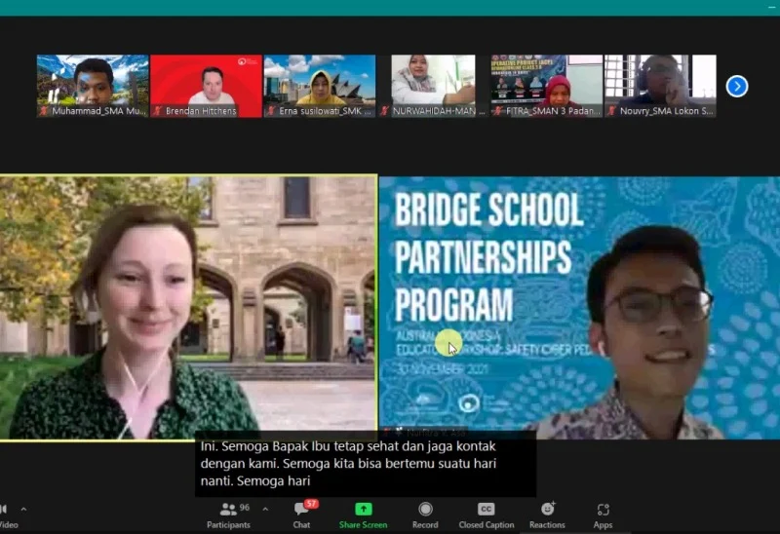Image resolution: width=780 pixels, height=534 pixels.
Task: Show next page of participant thumbnails
Action: 737,86
